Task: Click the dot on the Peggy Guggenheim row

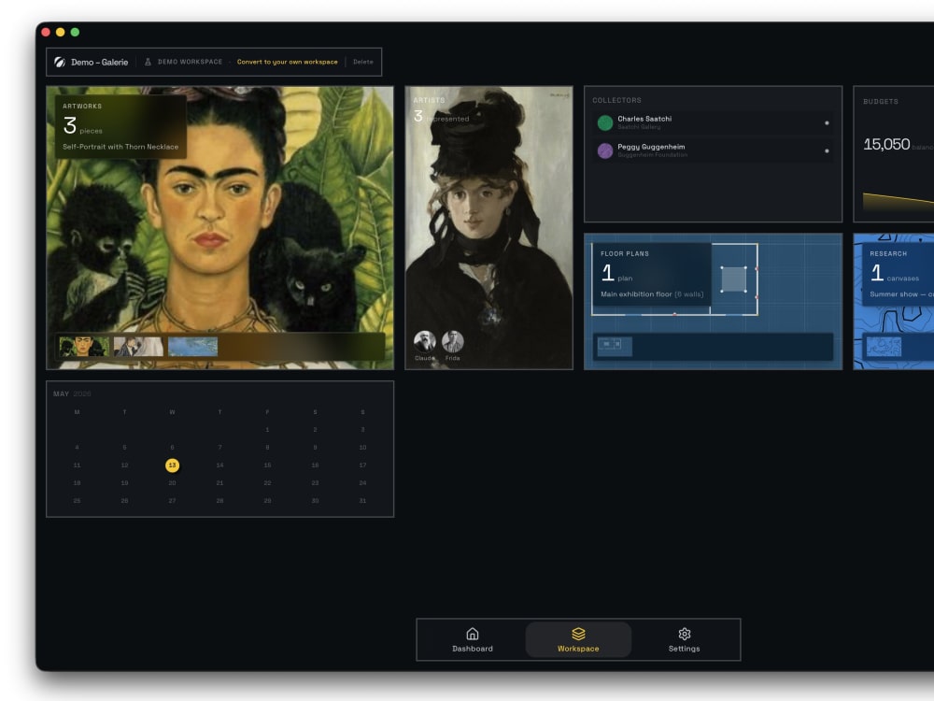Action: click(827, 150)
